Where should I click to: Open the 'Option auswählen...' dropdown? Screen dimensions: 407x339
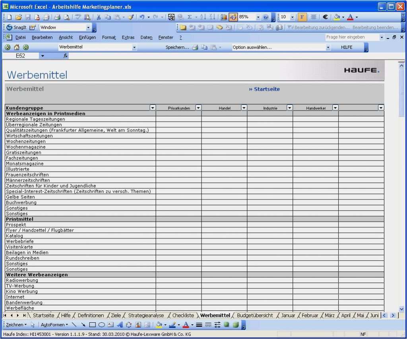click(328, 47)
